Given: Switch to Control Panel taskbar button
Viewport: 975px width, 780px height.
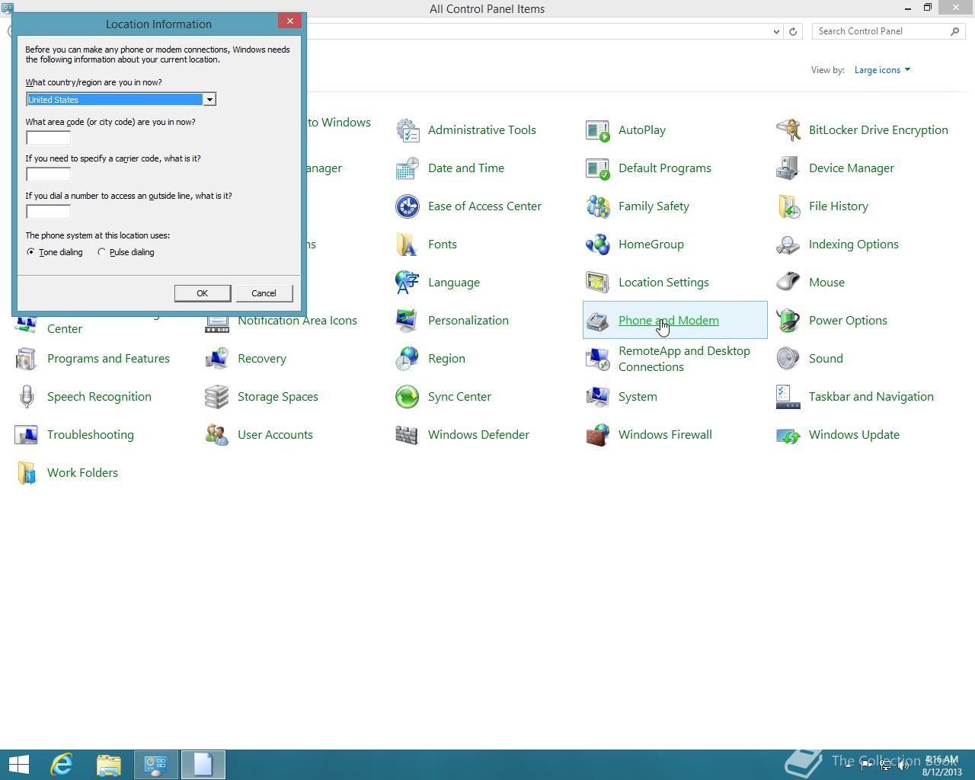Looking at the screenshot, I should (156, 765).
